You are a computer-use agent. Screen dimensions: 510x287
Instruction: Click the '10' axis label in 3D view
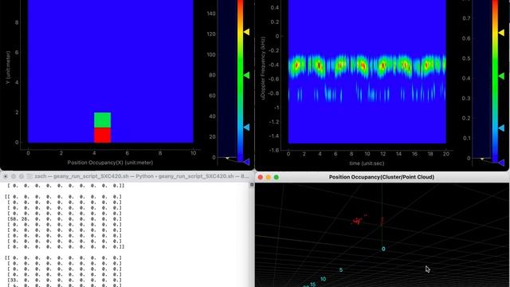pyautogui.click(x=323, y=279)
